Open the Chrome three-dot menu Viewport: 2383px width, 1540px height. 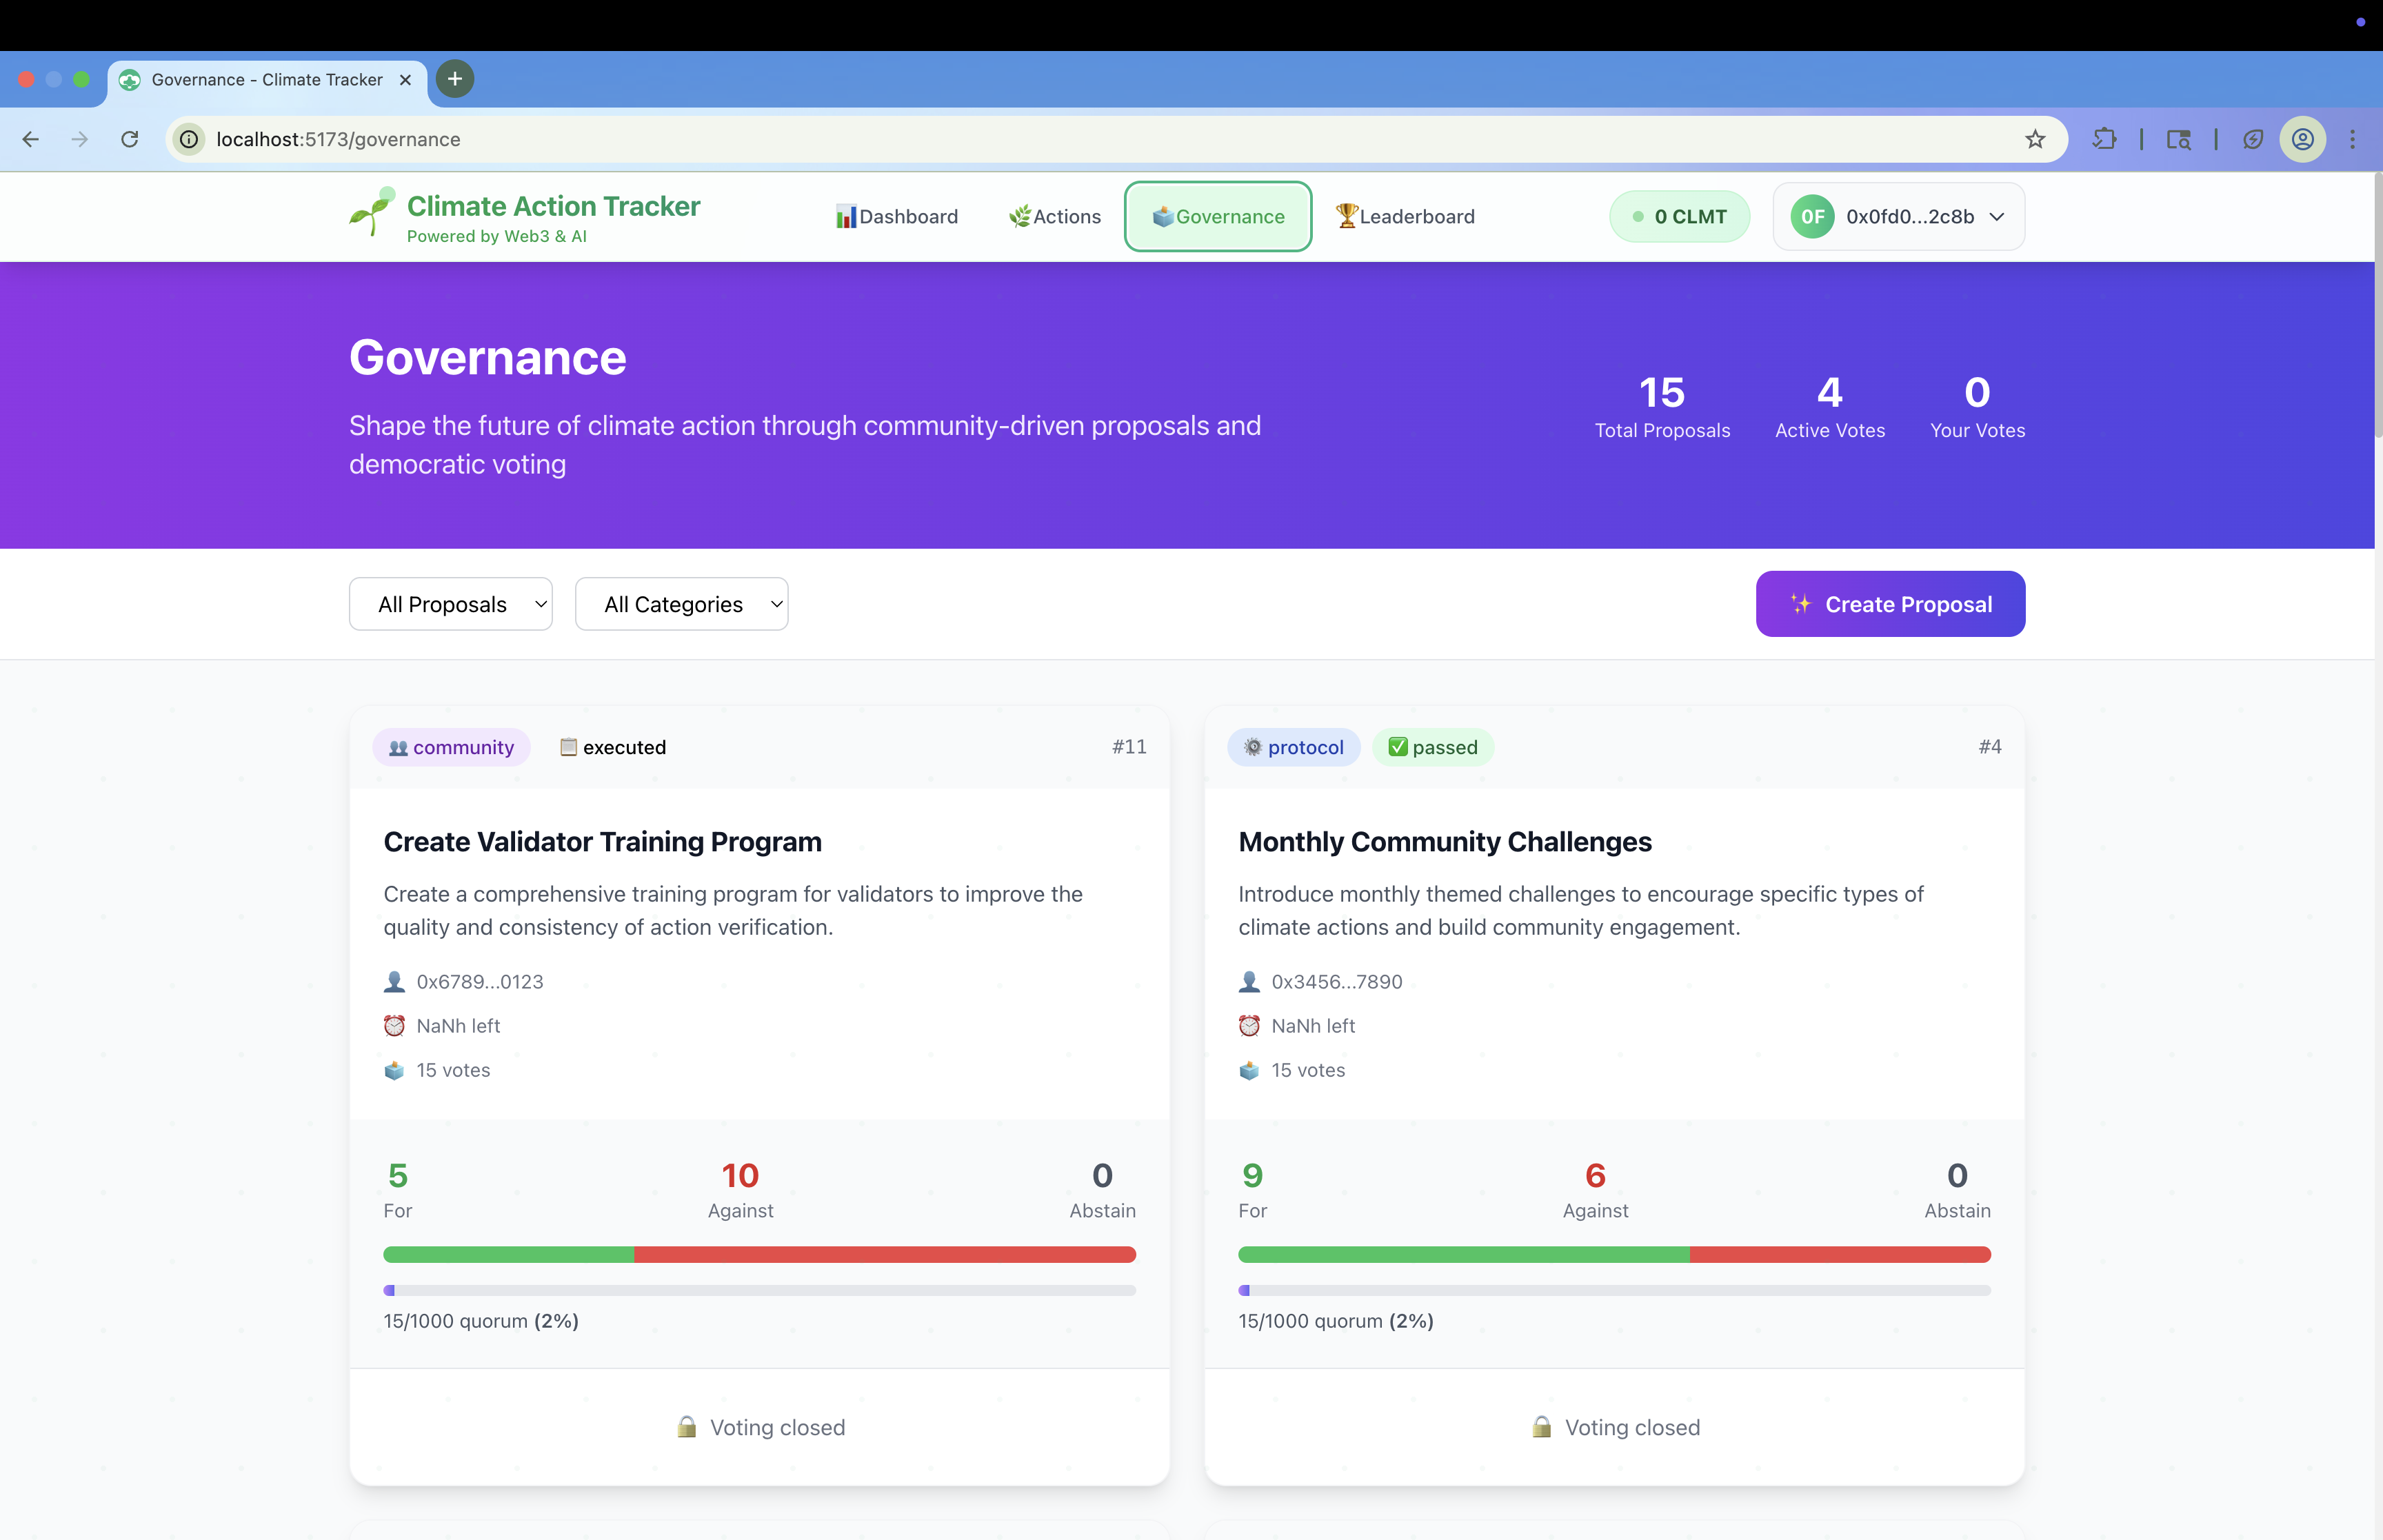pyautogui.click(x=2352, y=139)
